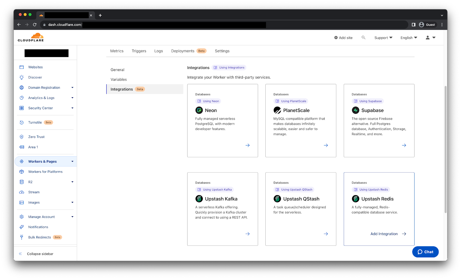Switch to the Triggers tab
This screenshot has height=279, width=461.
pyautogui.click(x=139, y=51)
